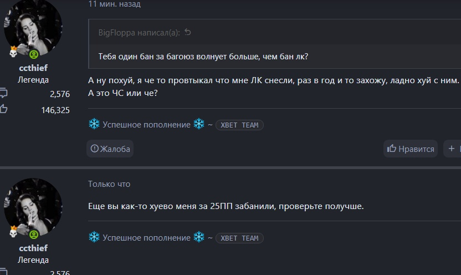Like the first post with Нравится
This screenshot has width=461, height=275.
(x=411, y=149)
